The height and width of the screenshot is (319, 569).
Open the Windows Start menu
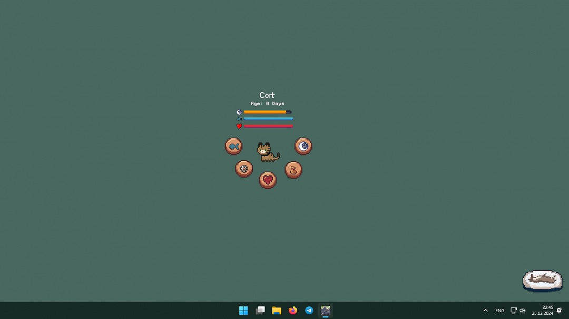point(243,311)
